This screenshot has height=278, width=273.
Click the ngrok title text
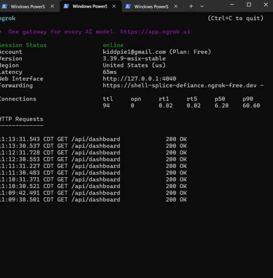point(8,18)
